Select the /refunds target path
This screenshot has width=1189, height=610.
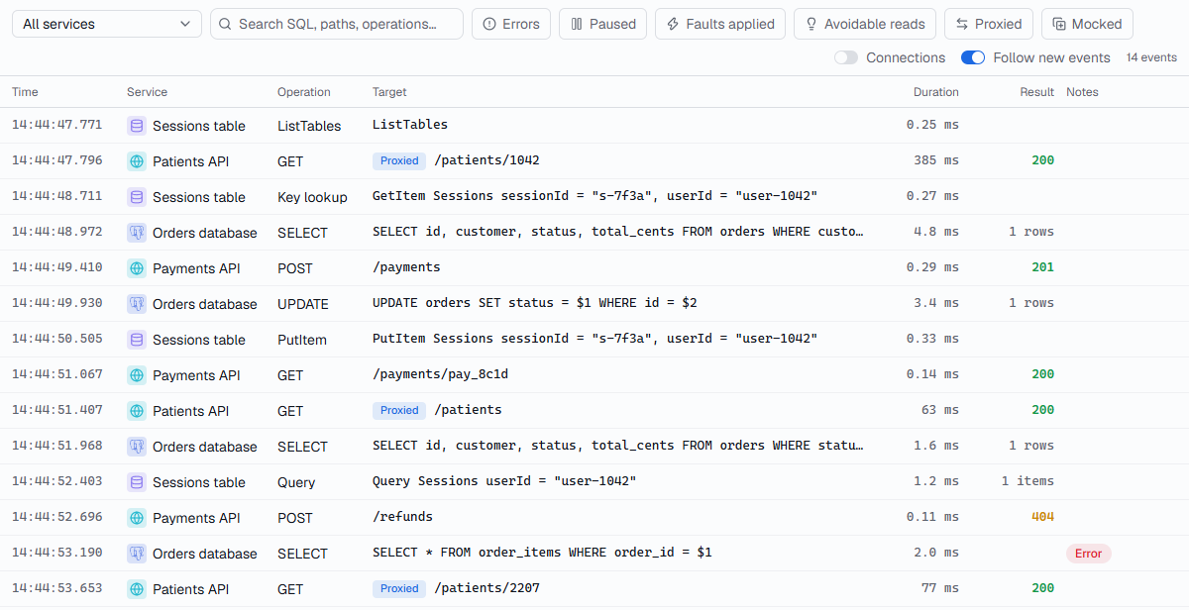point(402,517)
